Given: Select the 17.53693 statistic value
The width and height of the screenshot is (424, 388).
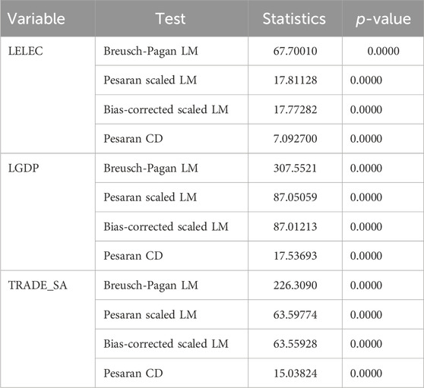Looking at the screenshot, I should (295, 256).
